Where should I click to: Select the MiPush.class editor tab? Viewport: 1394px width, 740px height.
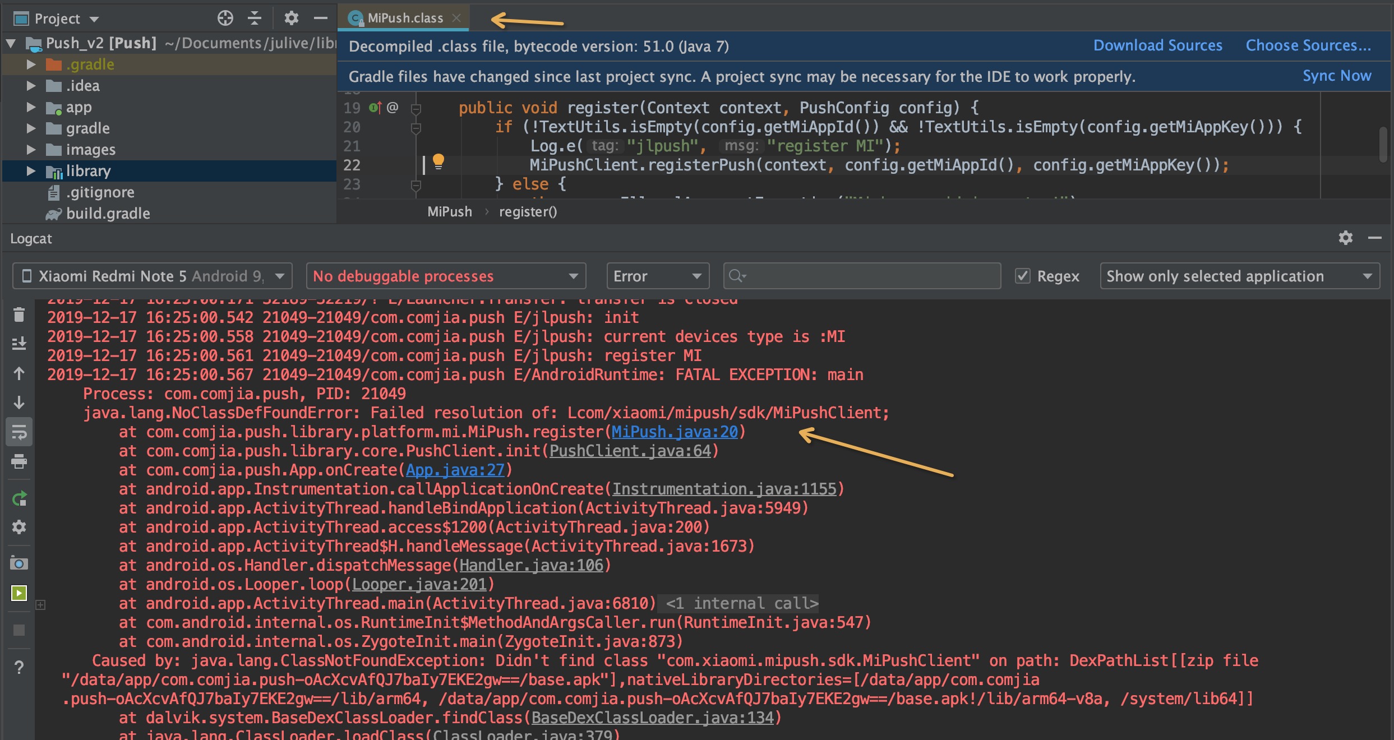click(x=404, y=18)
